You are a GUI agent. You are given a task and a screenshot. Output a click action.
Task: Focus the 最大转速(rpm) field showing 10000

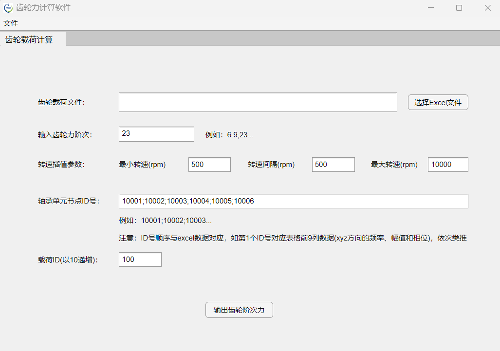tap(447, 165)
